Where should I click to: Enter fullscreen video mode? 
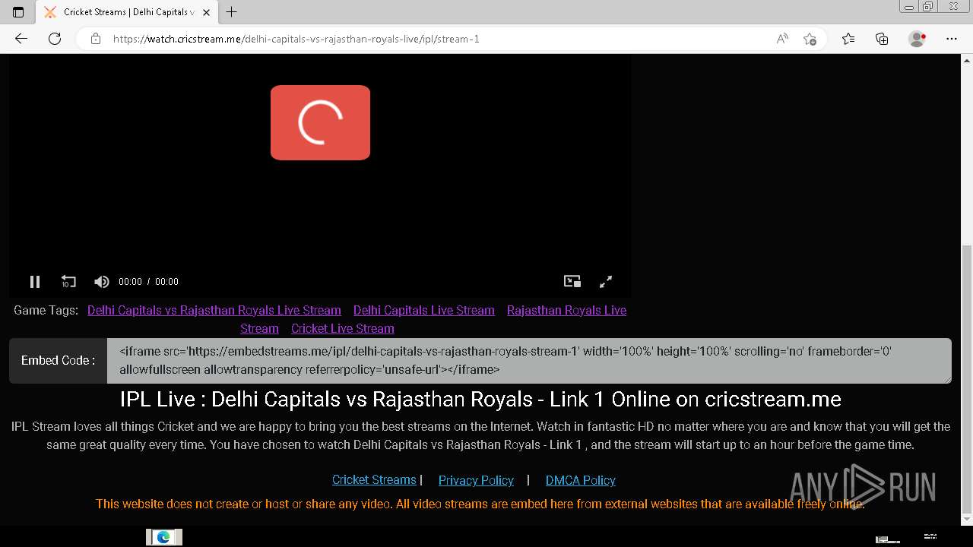[x=606, y=282]
